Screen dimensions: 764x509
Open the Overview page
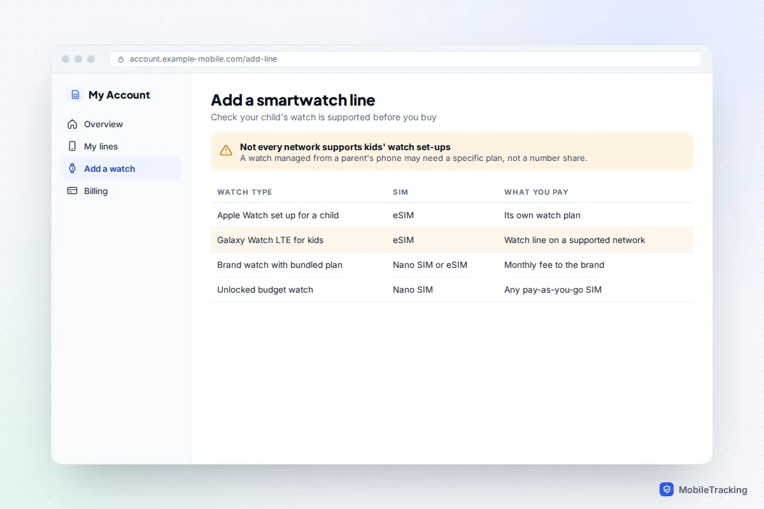point(121,124)
